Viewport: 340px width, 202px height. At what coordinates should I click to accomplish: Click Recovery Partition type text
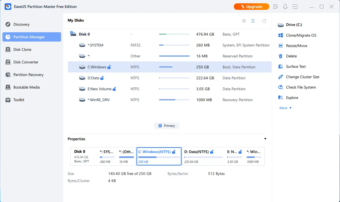click(x=238, y=100)
